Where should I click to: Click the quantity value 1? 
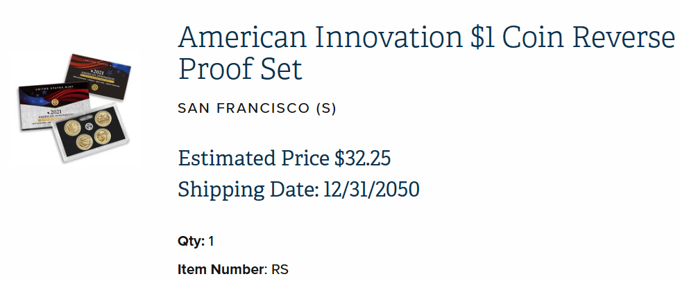pyautogui.click(x=212, y=242)
